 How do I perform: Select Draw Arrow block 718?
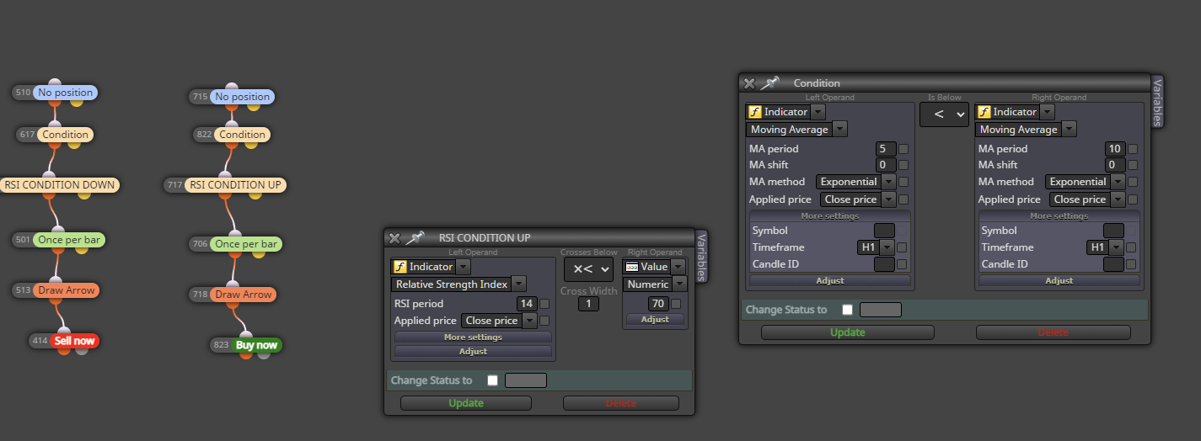point(244,295)
